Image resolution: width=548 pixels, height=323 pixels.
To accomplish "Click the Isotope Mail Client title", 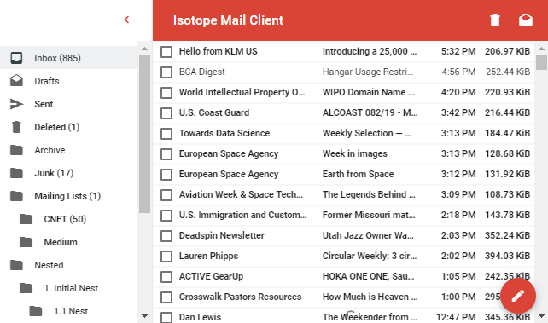I will [x=228, y=20].
